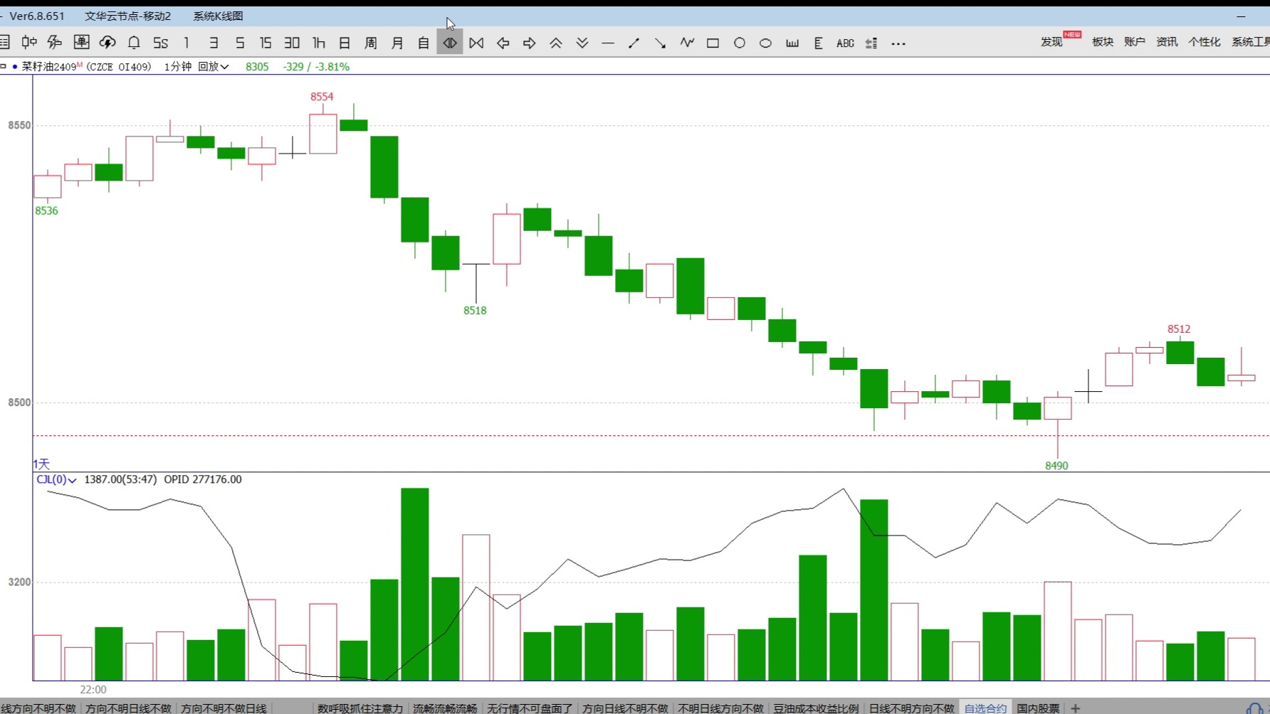Expand more tools with three-dots button
Viewport: 1270px width, 714px height.
click(x=898, y=43)
